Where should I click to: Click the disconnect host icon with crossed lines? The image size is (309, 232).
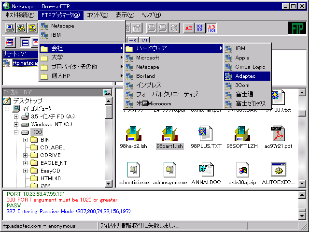pos(21,28)
